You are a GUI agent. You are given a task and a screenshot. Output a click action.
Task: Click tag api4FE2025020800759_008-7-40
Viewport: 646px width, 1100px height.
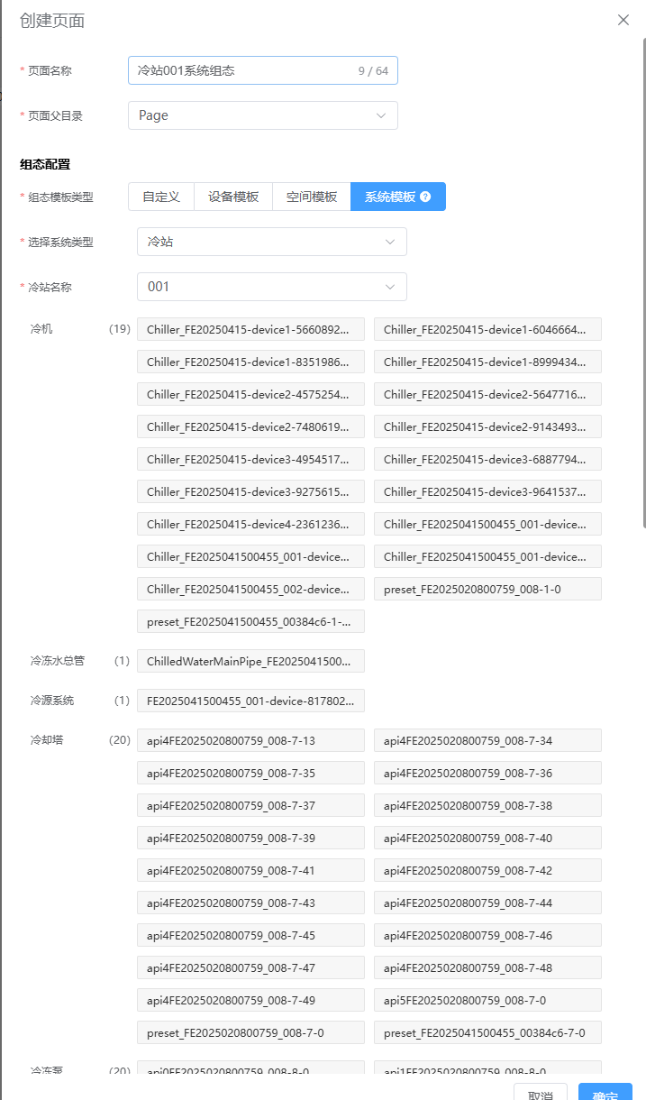pos(487,838)
